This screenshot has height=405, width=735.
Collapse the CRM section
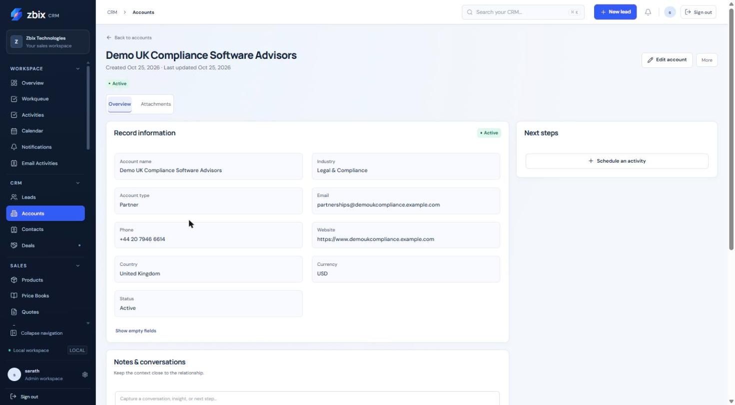point(77,183)
